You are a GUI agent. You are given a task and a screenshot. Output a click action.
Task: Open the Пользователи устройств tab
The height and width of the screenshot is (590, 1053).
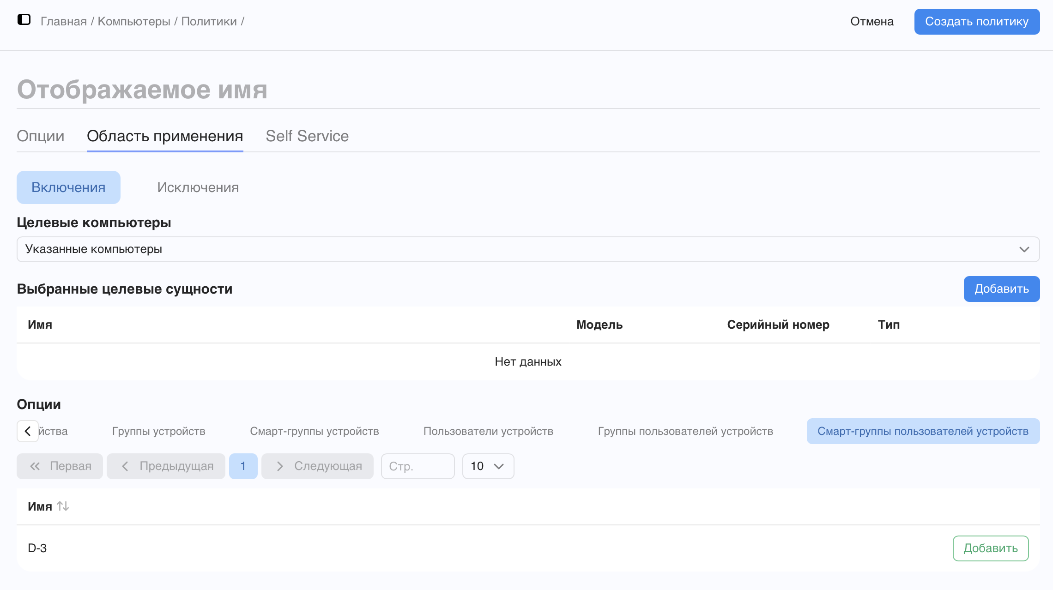point(488,431)
